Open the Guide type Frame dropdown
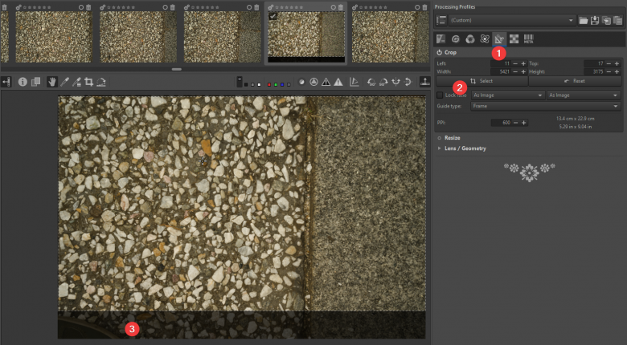 (x=546, y=106)
